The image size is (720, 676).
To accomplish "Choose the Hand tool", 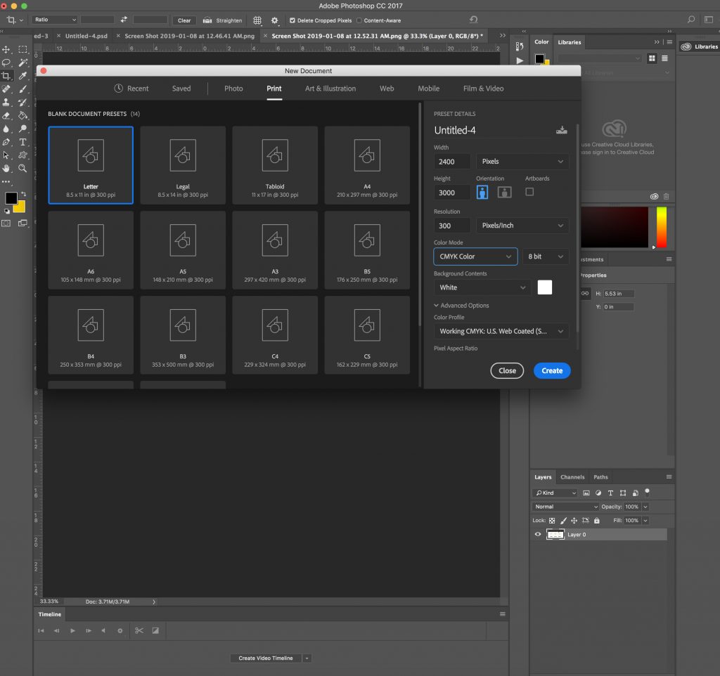I will [x=7, y=167].
